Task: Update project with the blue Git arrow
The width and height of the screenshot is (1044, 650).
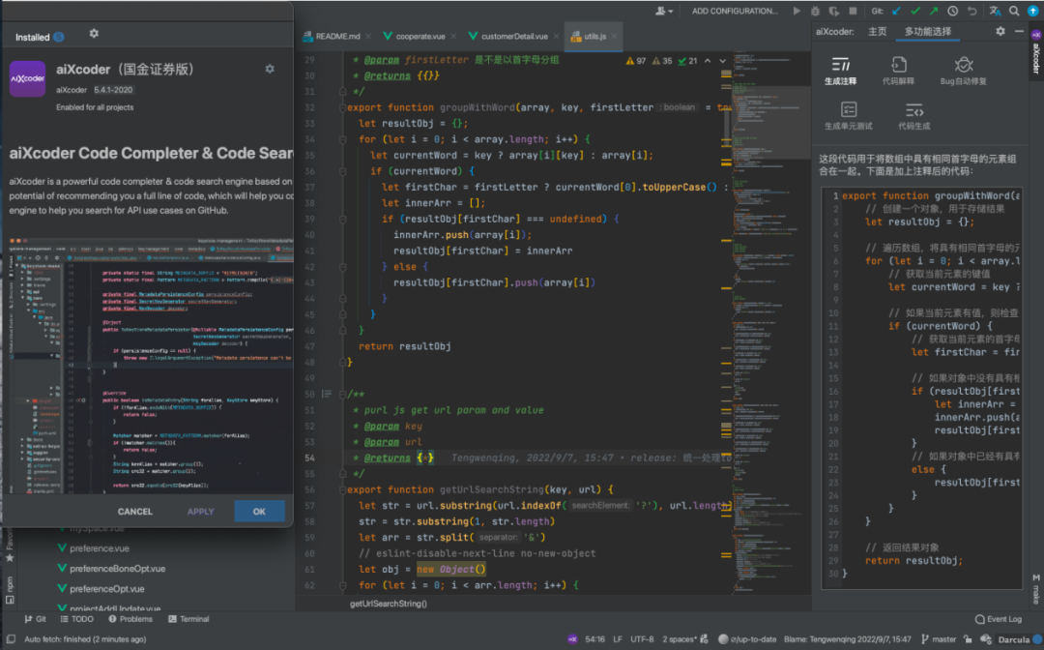Action: pos(897,11)
